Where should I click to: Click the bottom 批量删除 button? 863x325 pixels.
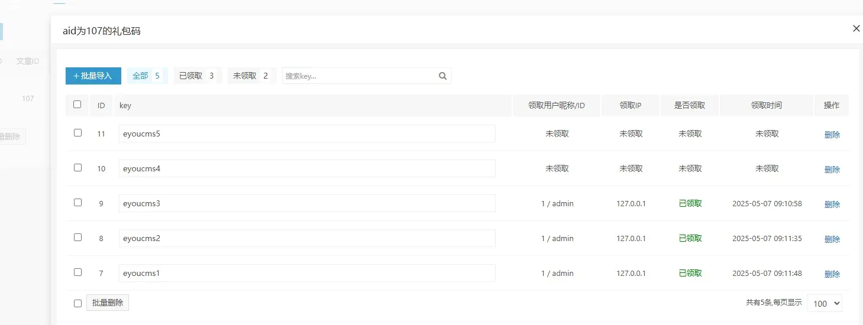(x=107, y=303)
